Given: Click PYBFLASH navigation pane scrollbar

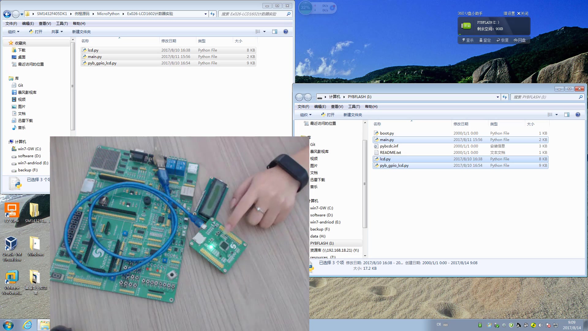Looking at the screenshot, I should pyautogui.click(x=365, y=184).
